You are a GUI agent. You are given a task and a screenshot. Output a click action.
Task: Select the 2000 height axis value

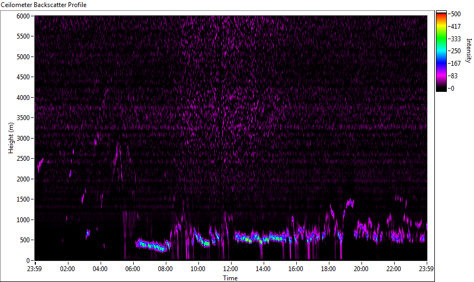[23, 179]
